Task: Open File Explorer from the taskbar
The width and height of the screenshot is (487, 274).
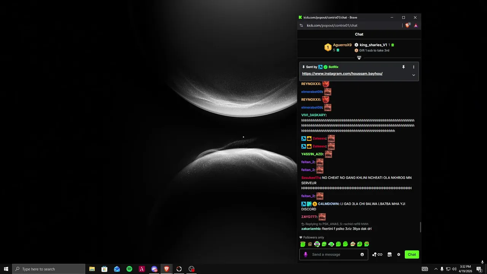Action: point(92,269)
